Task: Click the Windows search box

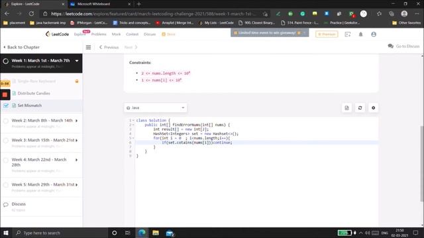Action: pos(60,233)
